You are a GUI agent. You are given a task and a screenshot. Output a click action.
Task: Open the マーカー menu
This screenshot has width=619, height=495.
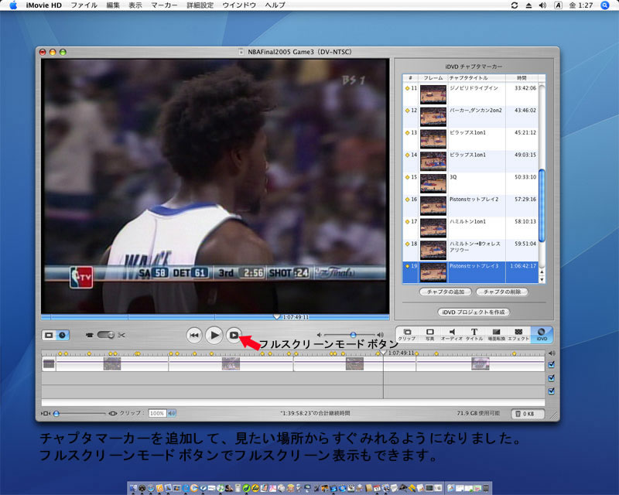point(165,5)
